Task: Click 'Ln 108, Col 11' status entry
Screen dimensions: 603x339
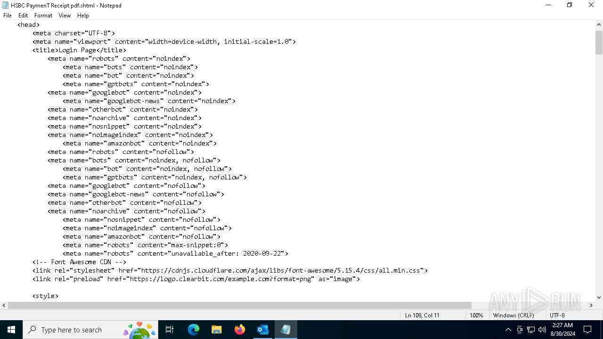Action: pyautogui.click(x=422, y=315)
